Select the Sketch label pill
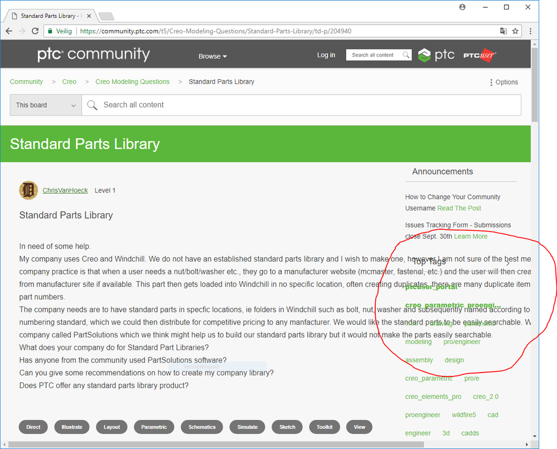Viewport: 557px width, 449px height. 287,427
